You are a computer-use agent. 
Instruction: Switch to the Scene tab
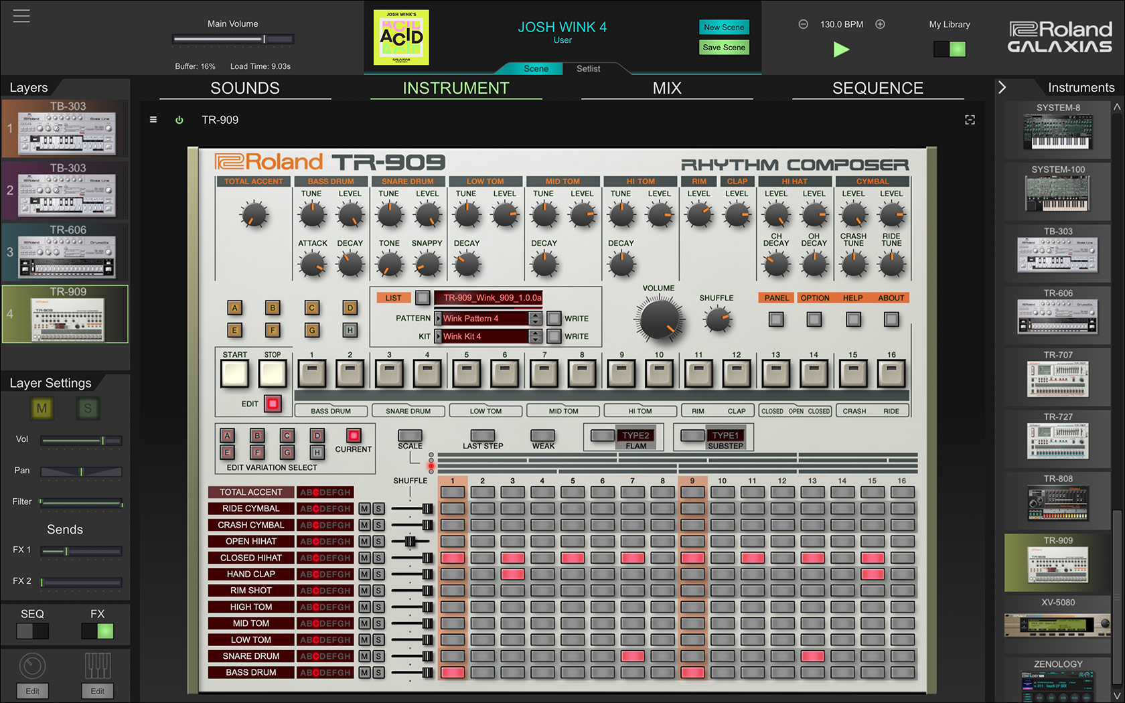click(536, 68)
